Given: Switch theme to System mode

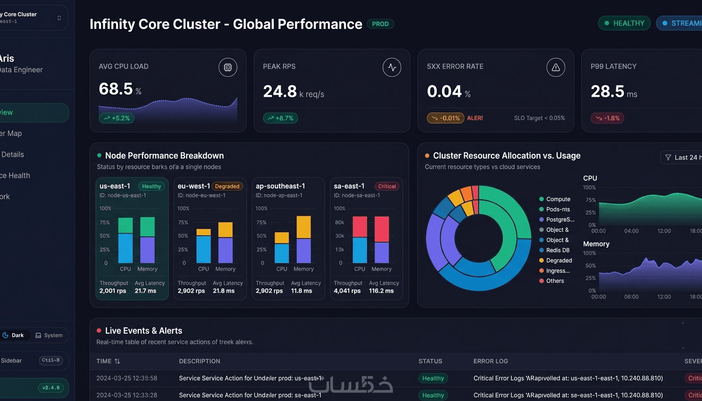Looking at the screenshot, I should coord(49,335).
